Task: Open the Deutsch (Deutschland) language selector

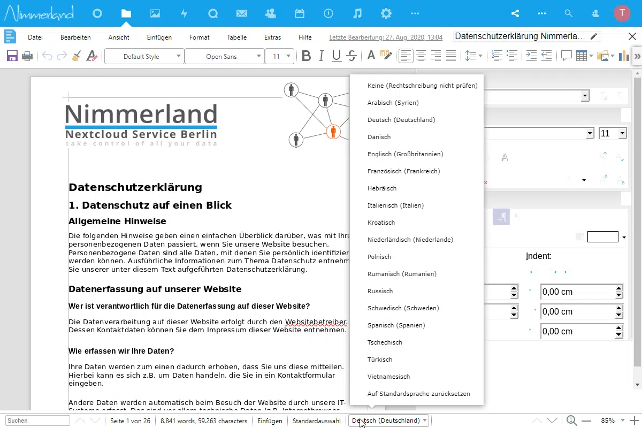Action: click(389, 421)
